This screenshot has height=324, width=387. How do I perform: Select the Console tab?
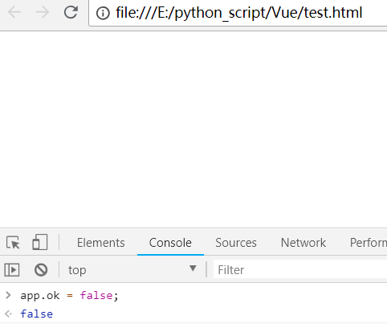coord(170,243)
